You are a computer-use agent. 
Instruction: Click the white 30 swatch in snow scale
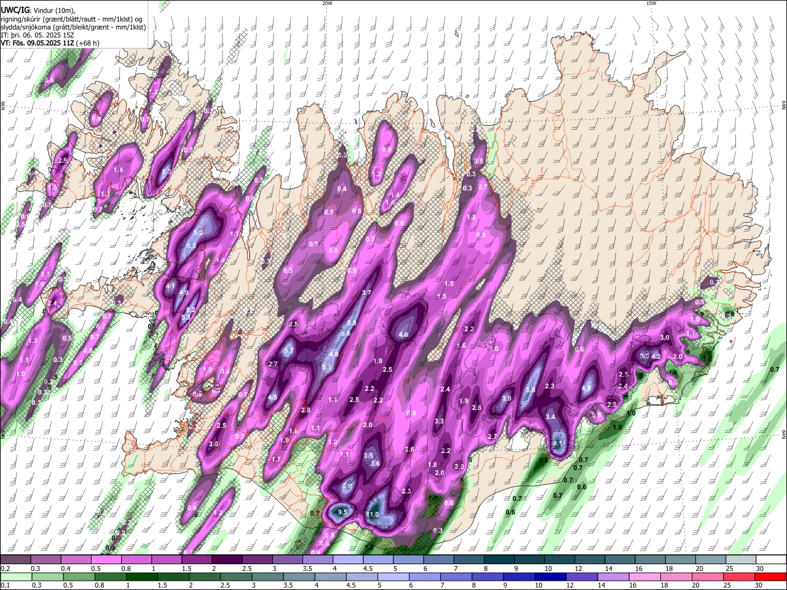pyautogui.click(x=771, y=560)
